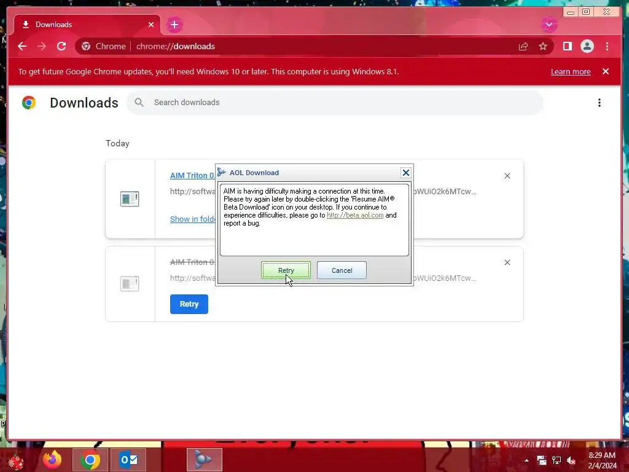Click the muted volume tray icon
629x472 pixels.
coord(571,460)
